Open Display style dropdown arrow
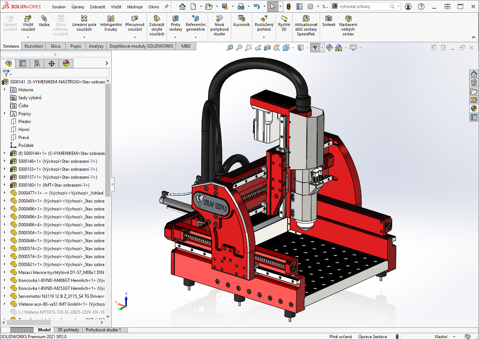The image size is (479, 340). tap(307, 48)
